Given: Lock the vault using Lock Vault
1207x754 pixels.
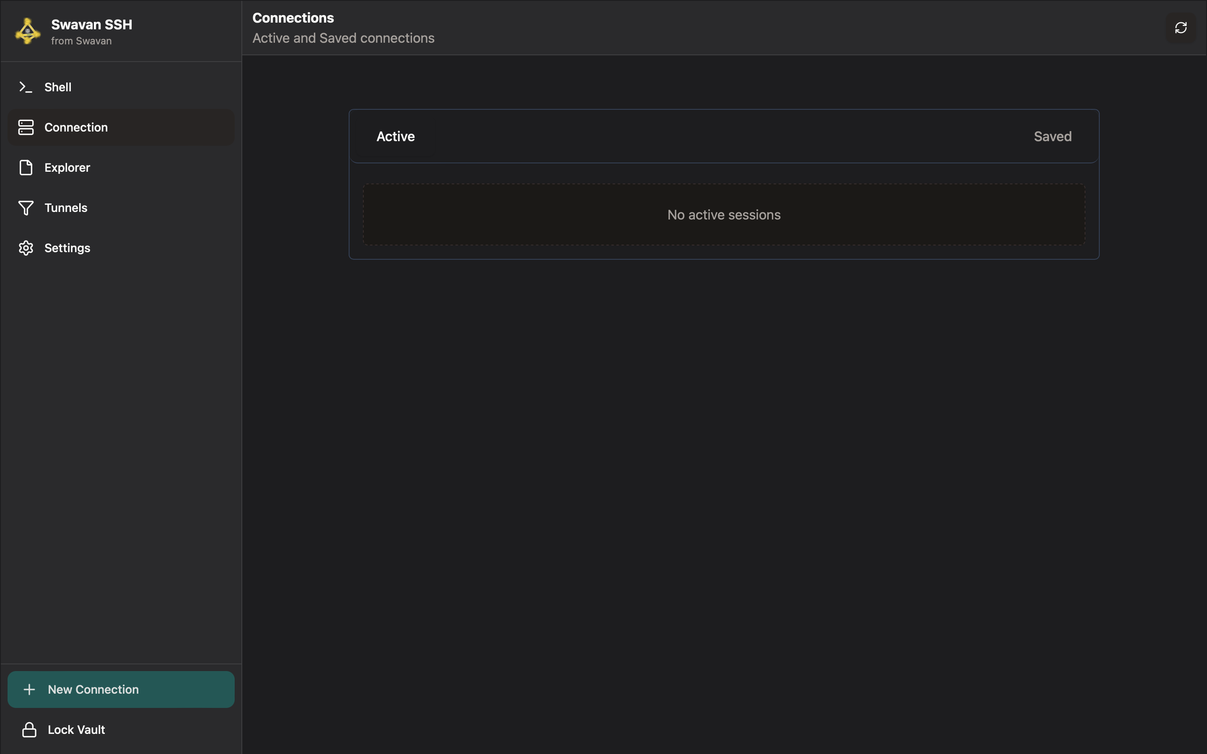Looking at the screenshot, I should (76, 729).
